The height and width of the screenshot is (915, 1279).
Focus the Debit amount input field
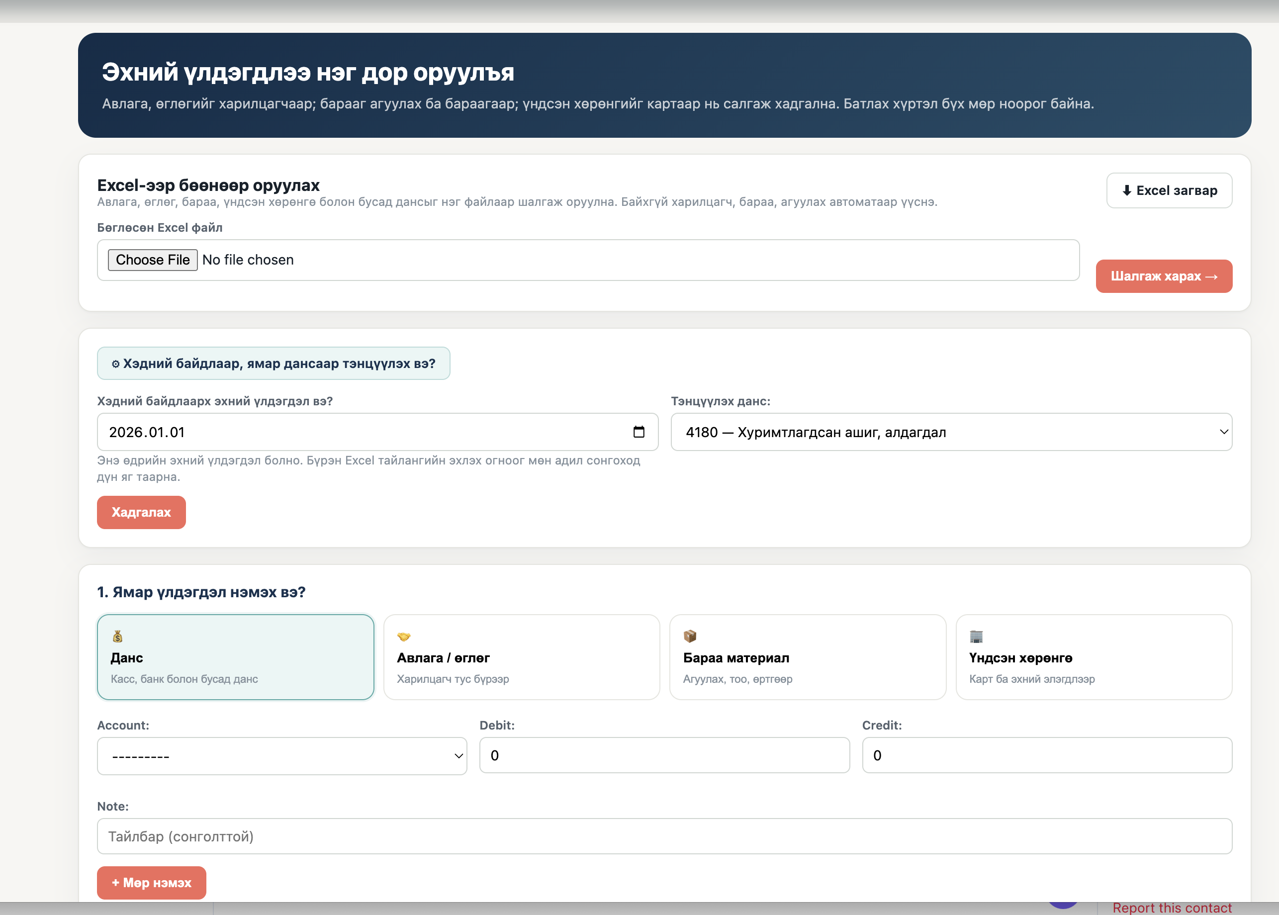click(x=664, y=755)
